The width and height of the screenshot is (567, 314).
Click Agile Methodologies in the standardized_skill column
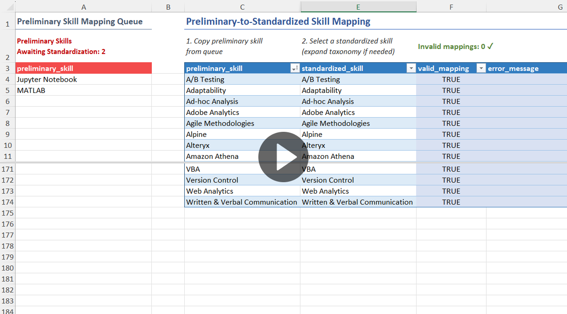click(x=358, y=124)
